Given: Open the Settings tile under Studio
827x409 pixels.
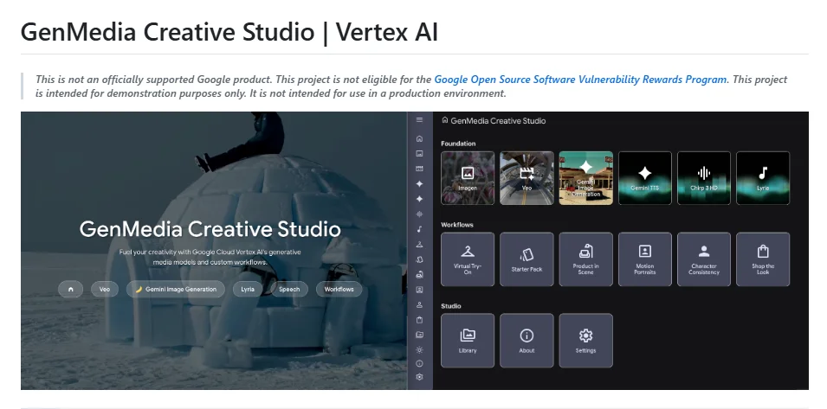Looking at the screenshot, I should (586, 341).
